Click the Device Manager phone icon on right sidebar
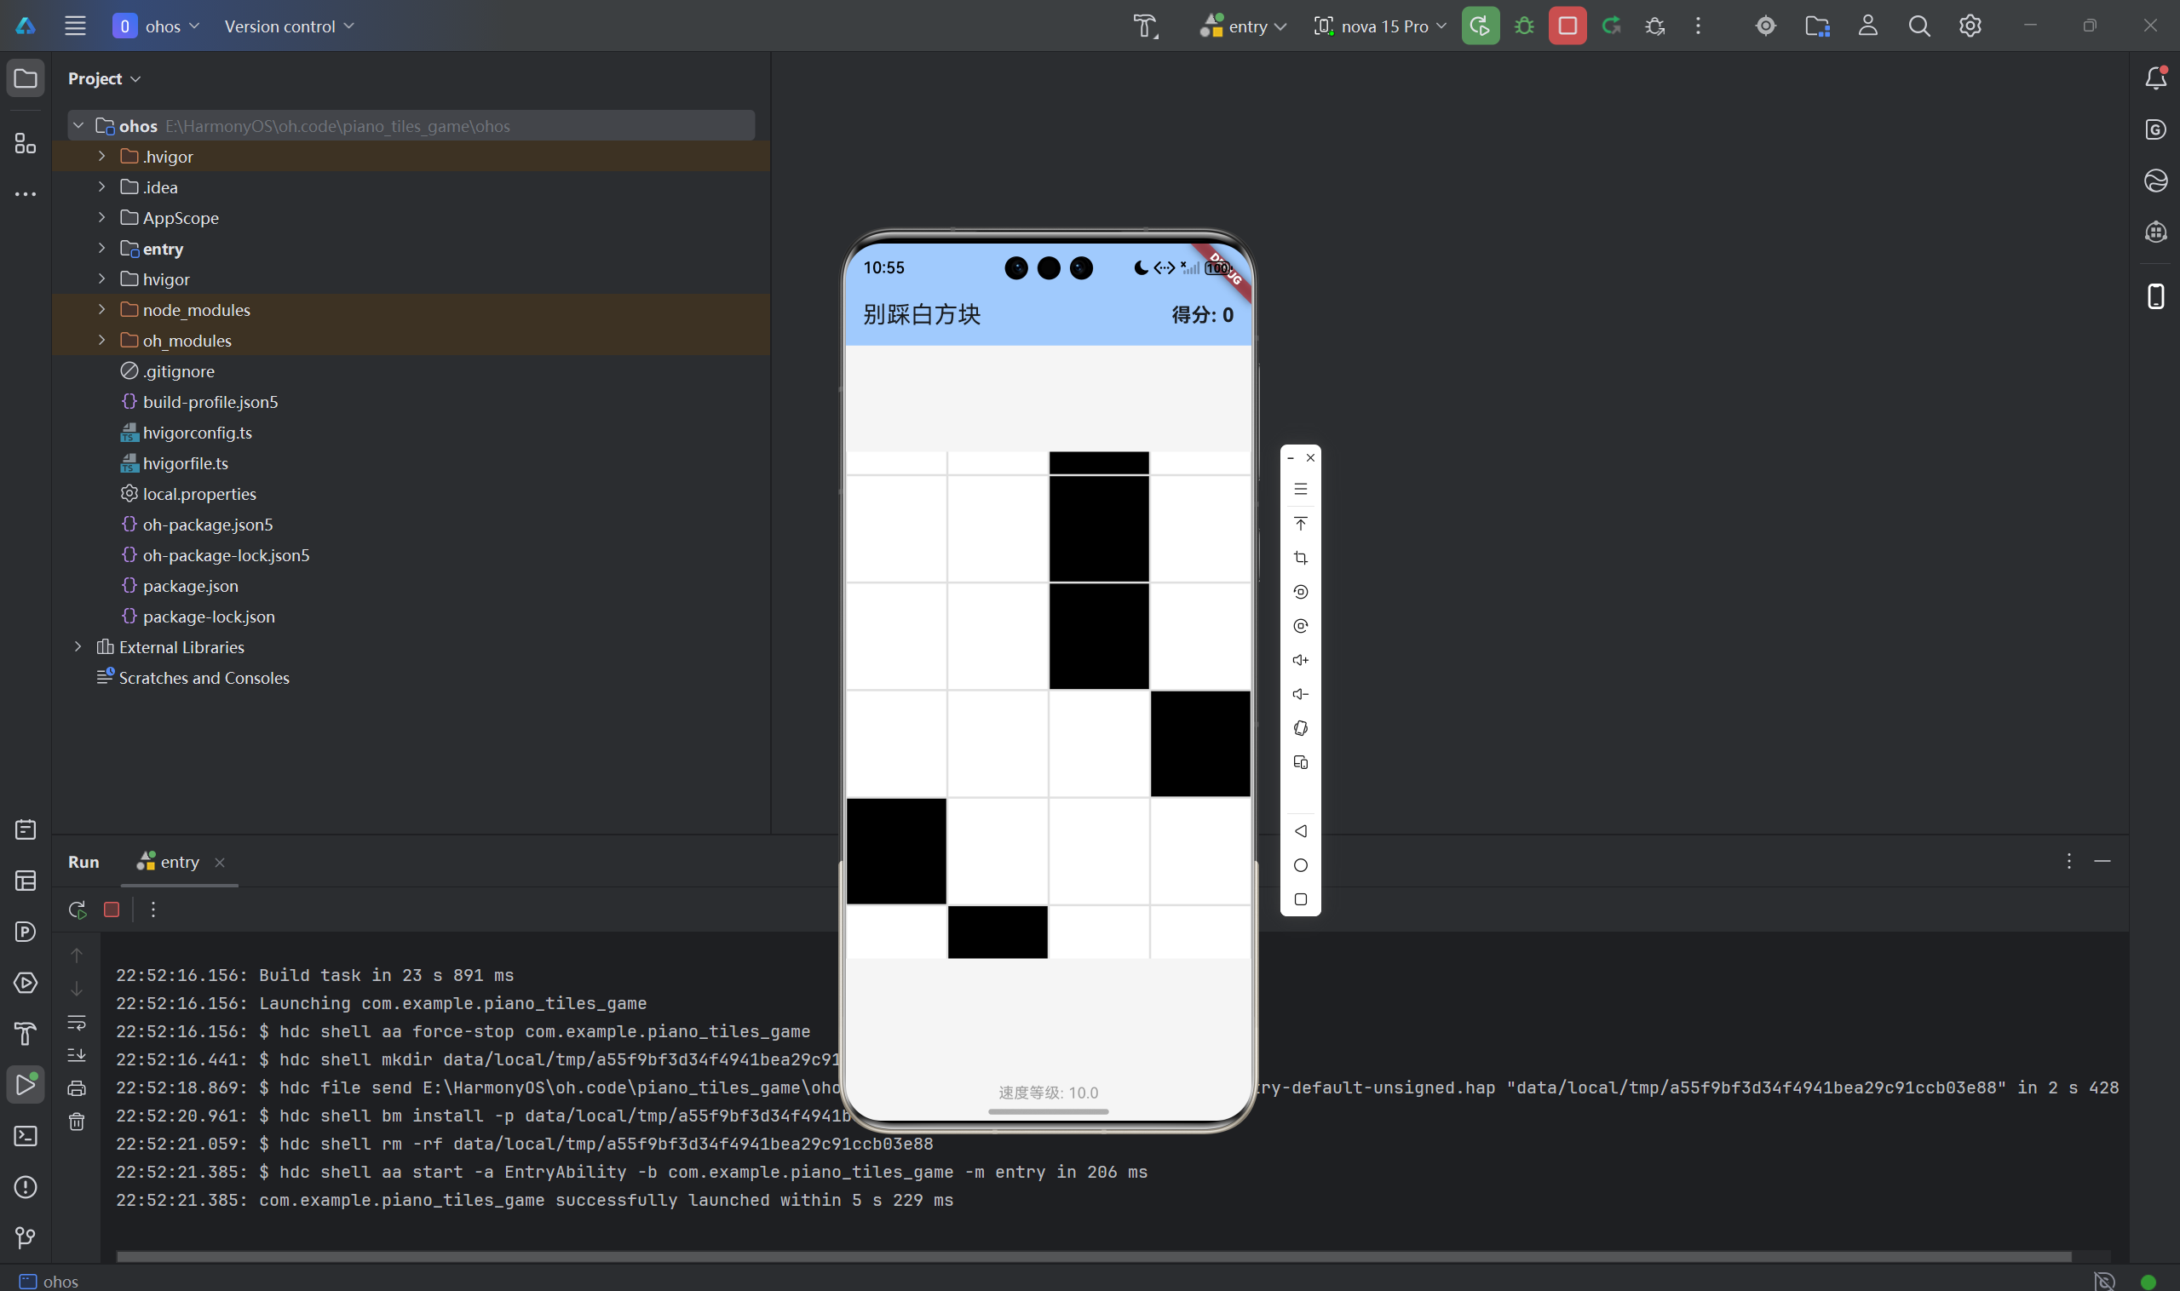 pos(2154,296)
